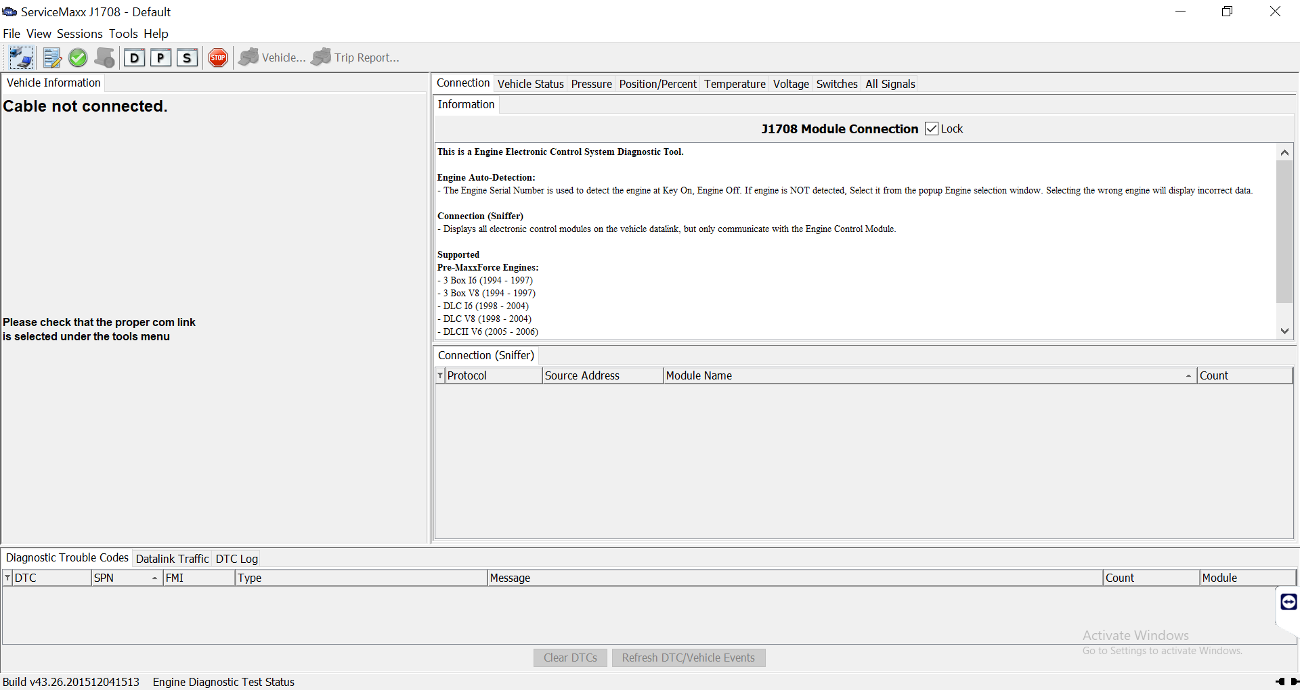Click the filter icon beside DTC column

coord(7,578)
